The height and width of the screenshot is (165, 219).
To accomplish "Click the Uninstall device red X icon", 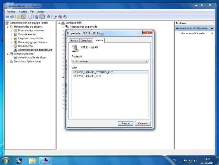I will 60,17.
